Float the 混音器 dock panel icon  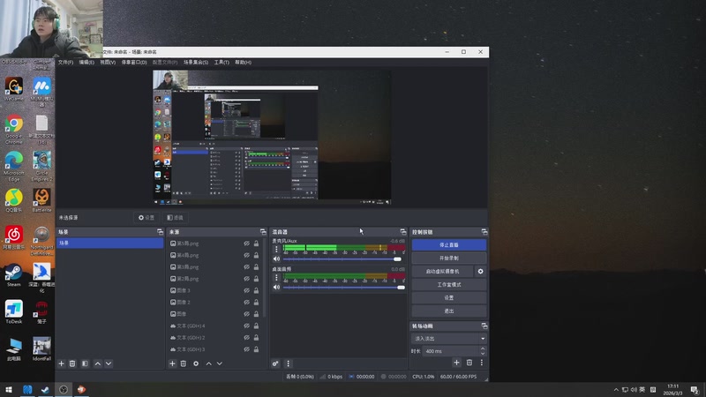403,232
